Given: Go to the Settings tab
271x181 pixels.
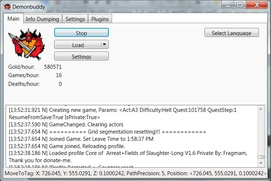Looking at the screenshot, I should pos(75,19).
